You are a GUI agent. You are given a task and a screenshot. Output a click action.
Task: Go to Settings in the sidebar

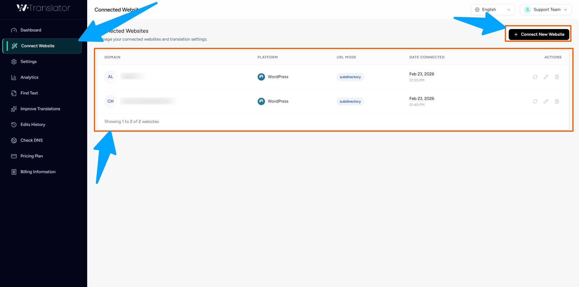[28, 61]
